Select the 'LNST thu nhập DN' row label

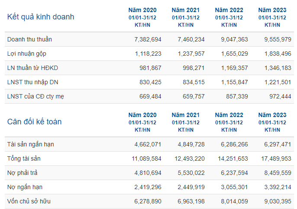[32, 82]
